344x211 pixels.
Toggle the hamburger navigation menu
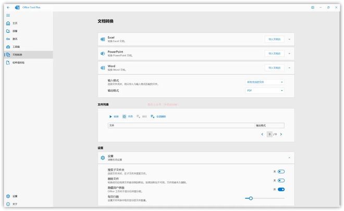(x=8, y=15)
